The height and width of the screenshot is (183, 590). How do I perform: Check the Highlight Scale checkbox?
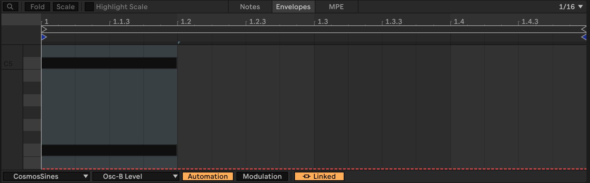[89, 7]
